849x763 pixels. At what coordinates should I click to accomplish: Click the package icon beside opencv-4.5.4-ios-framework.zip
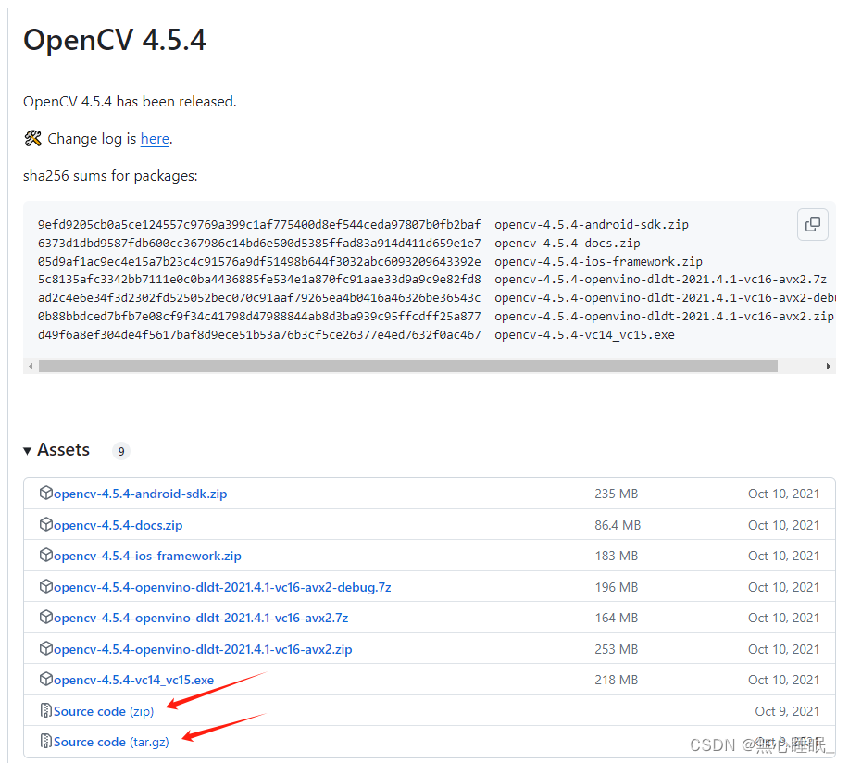(x=46, y=555)
